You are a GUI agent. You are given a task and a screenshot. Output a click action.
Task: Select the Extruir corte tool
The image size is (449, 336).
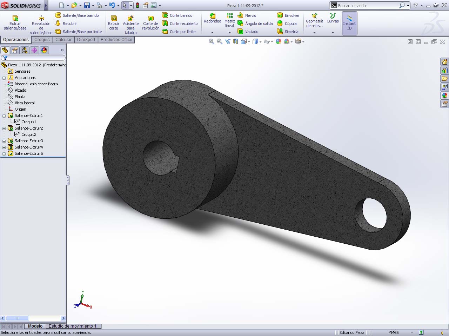114,23
